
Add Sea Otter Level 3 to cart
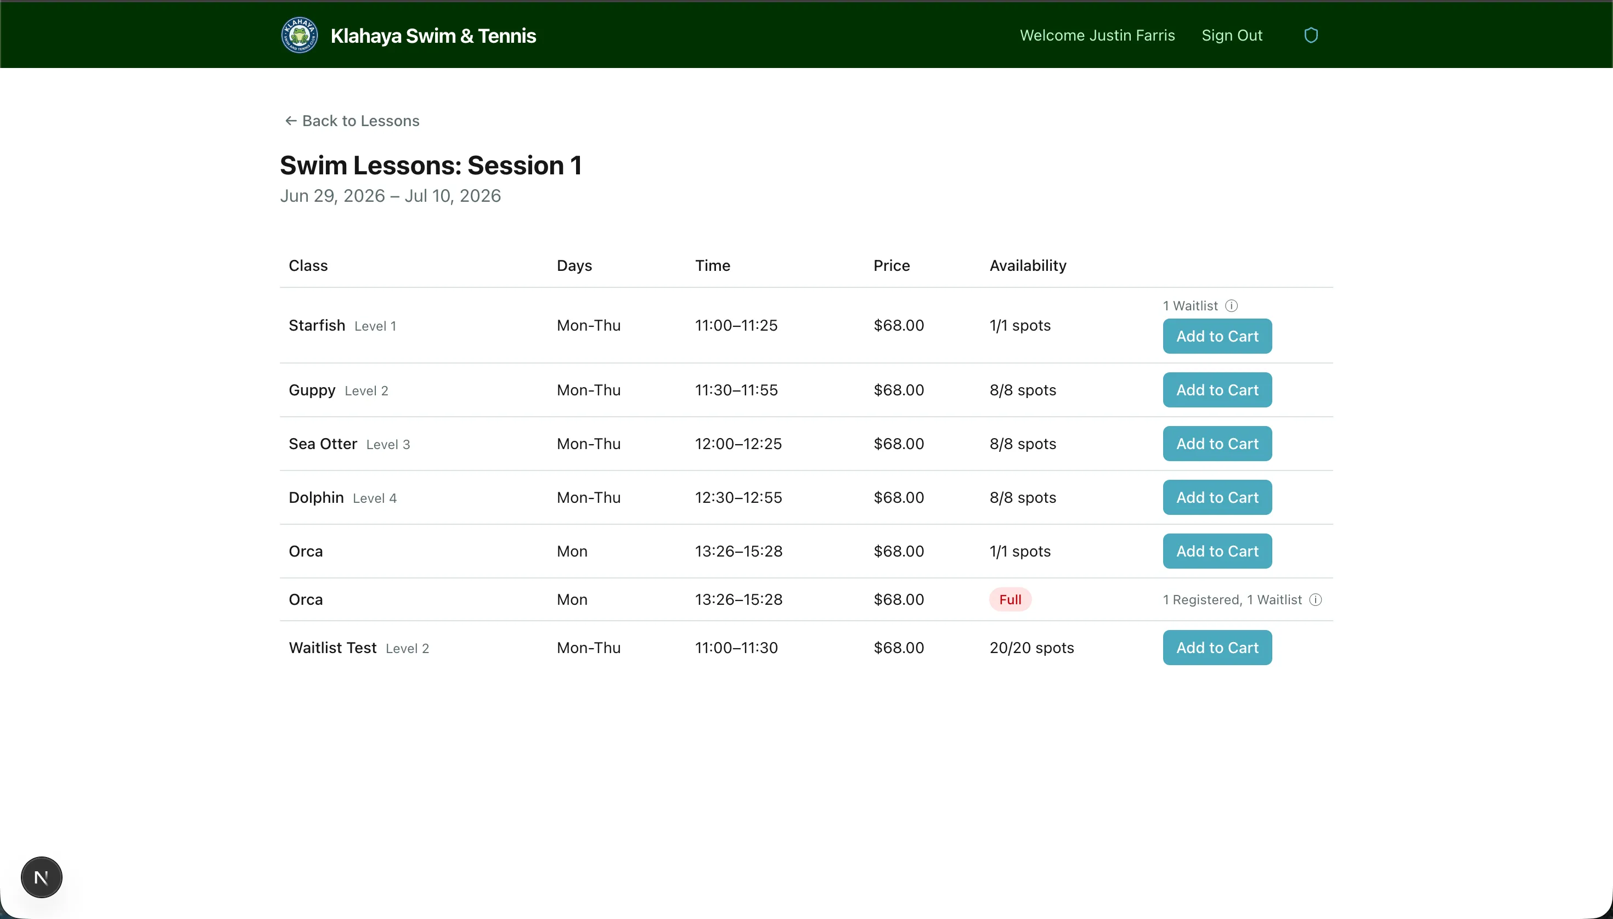coord(1216,444)
